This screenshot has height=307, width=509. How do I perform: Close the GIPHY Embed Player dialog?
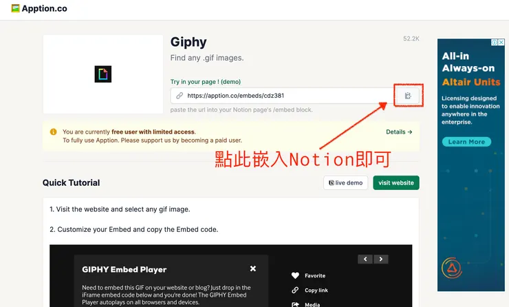253,268
